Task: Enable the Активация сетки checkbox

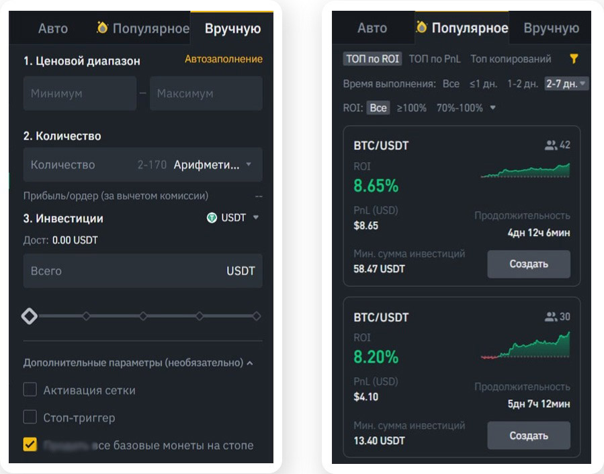Action: coord(30,390)
